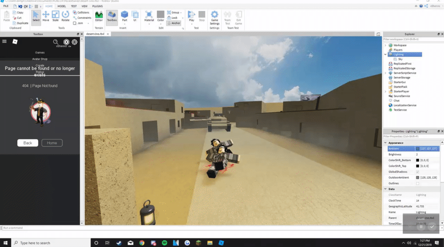Start Play test
444x247 pixels.
[191, 16]
